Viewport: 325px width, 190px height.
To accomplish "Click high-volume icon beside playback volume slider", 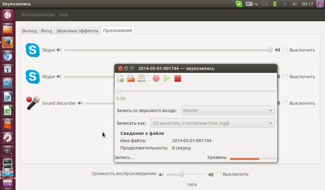I will click(x=211, y=174).
